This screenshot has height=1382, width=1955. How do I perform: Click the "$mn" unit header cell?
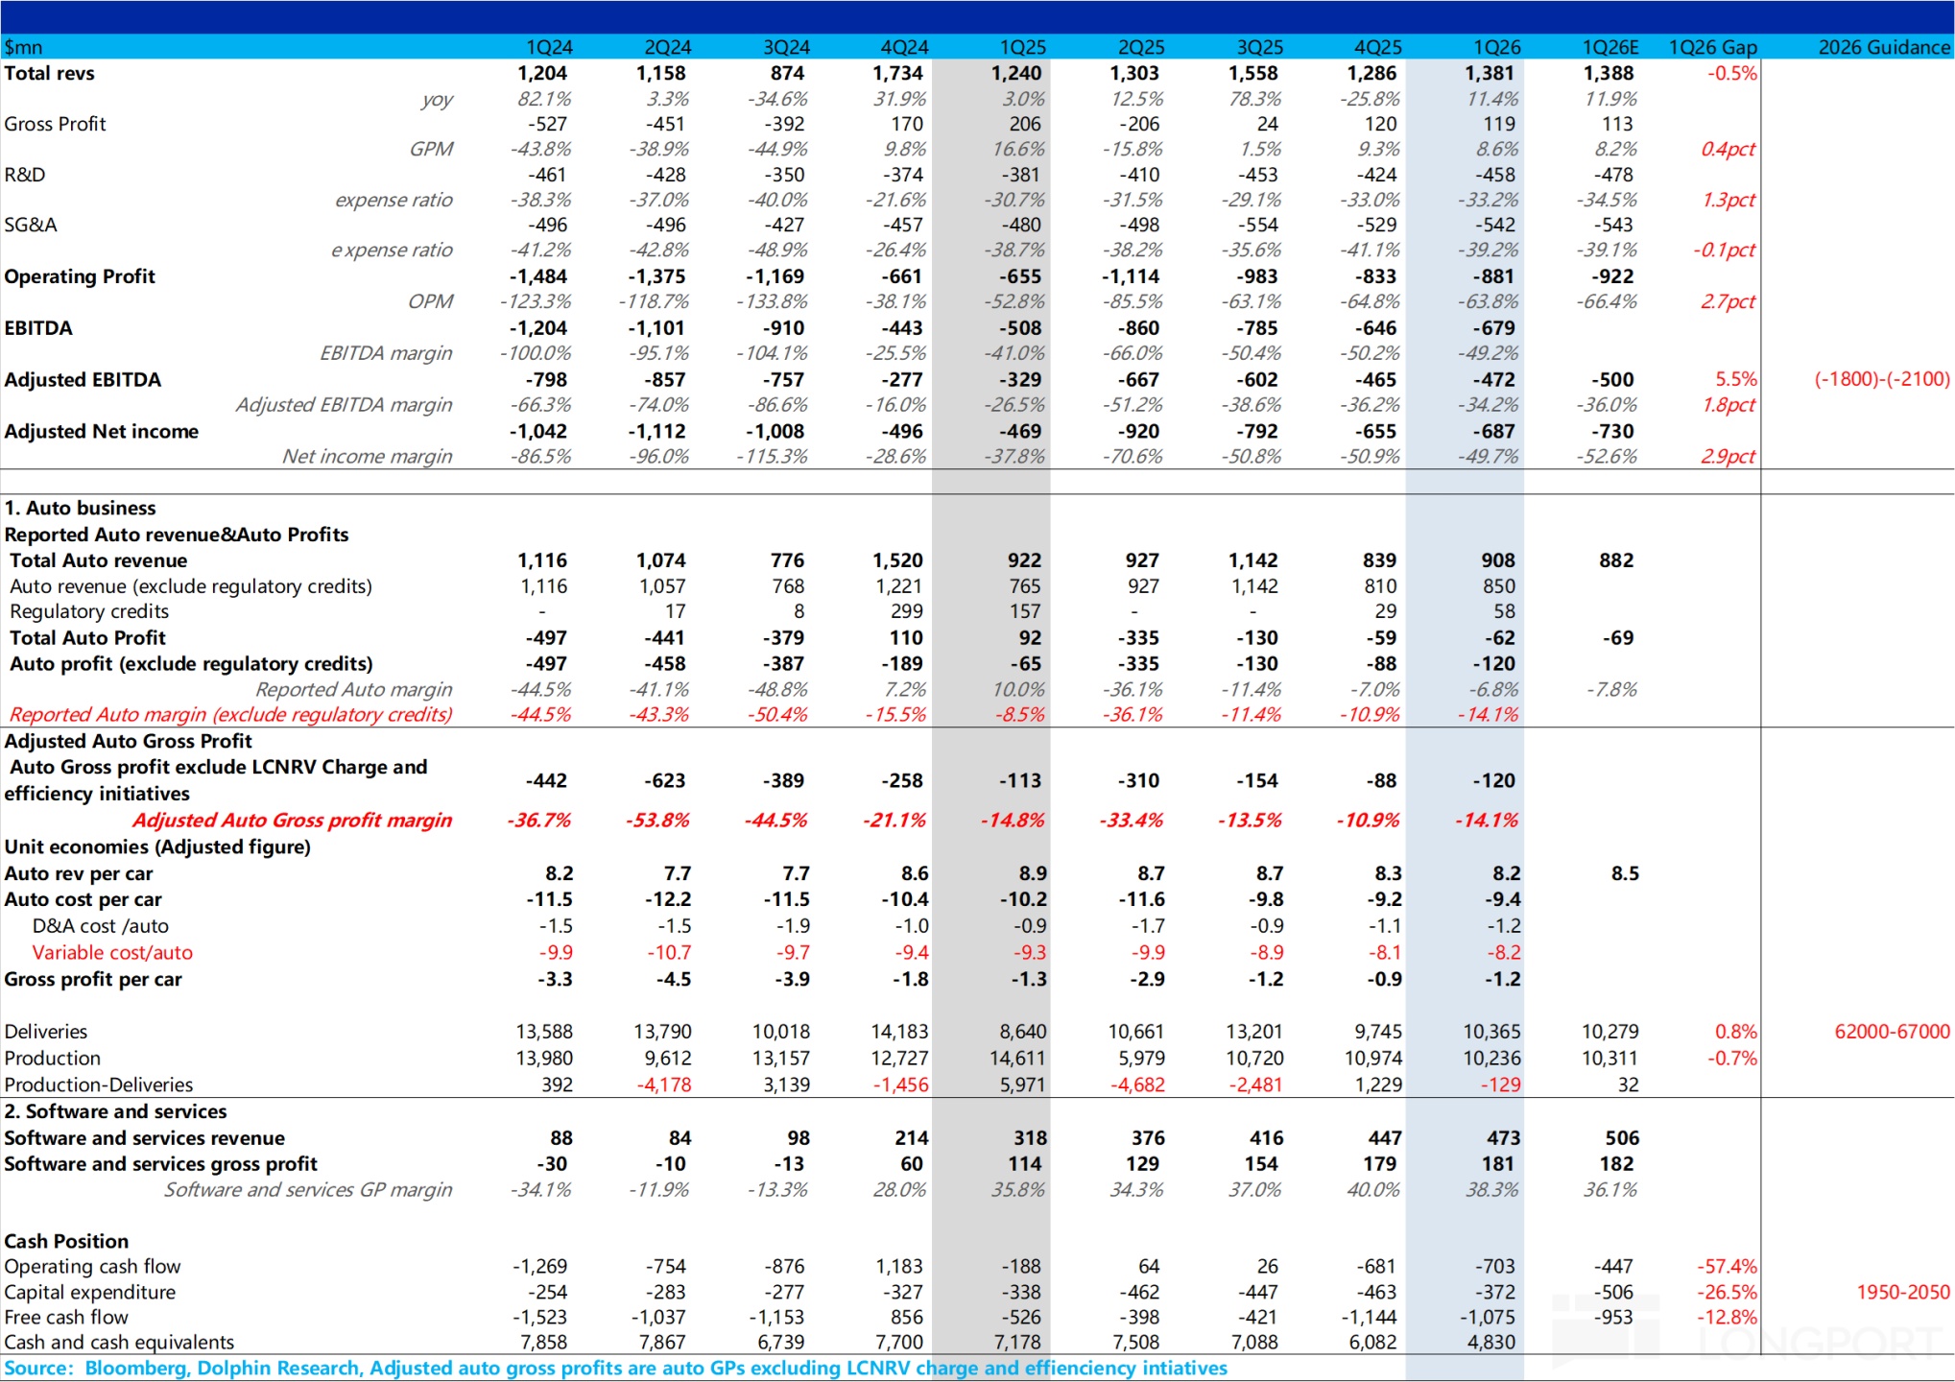pos(23,47)
